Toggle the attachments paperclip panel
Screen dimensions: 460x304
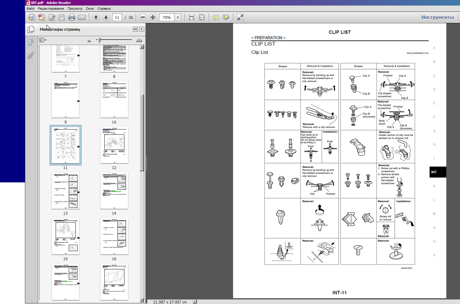(x=31, y=55)
